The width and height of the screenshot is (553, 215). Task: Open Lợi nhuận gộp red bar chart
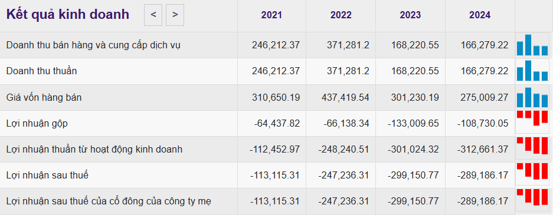point(532,122)
